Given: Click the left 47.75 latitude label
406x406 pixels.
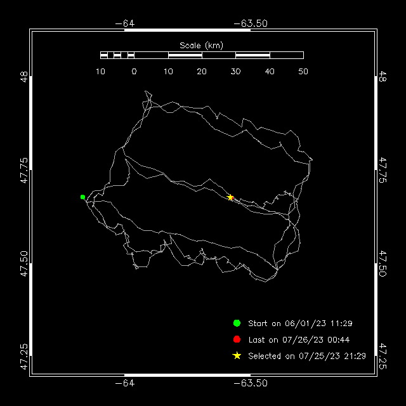Looking at the screenshot, I should click(24, 170).
